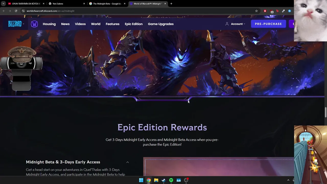Go to the News section

pos(65,24)
